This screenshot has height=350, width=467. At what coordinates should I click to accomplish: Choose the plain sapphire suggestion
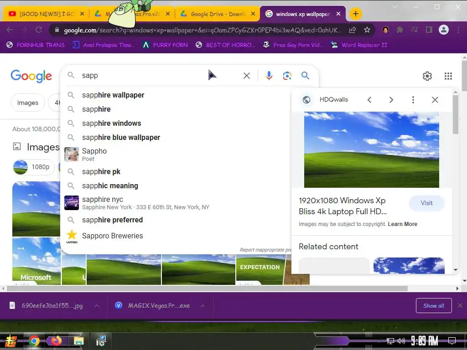[x=176, y=109]
